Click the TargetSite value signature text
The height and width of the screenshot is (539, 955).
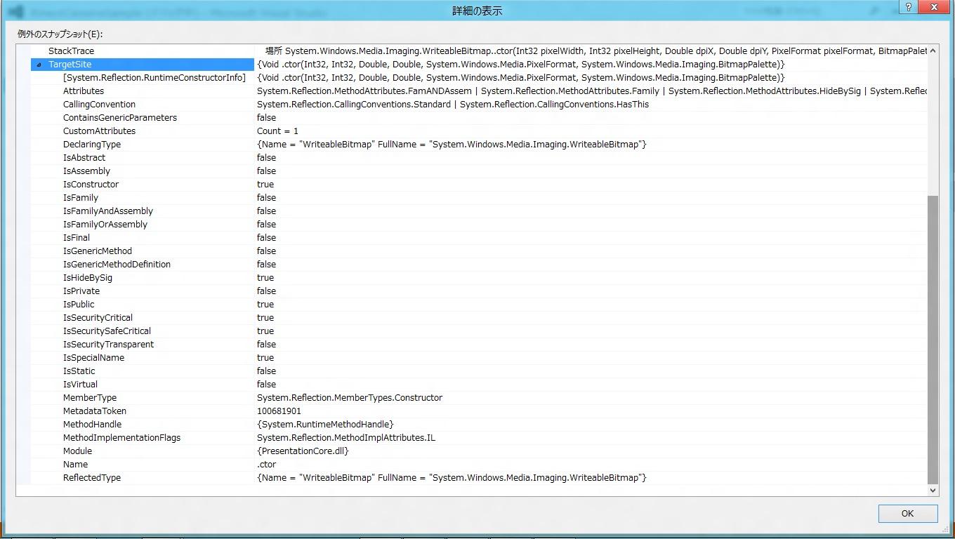pyautogui.click(x=521, y=65)
